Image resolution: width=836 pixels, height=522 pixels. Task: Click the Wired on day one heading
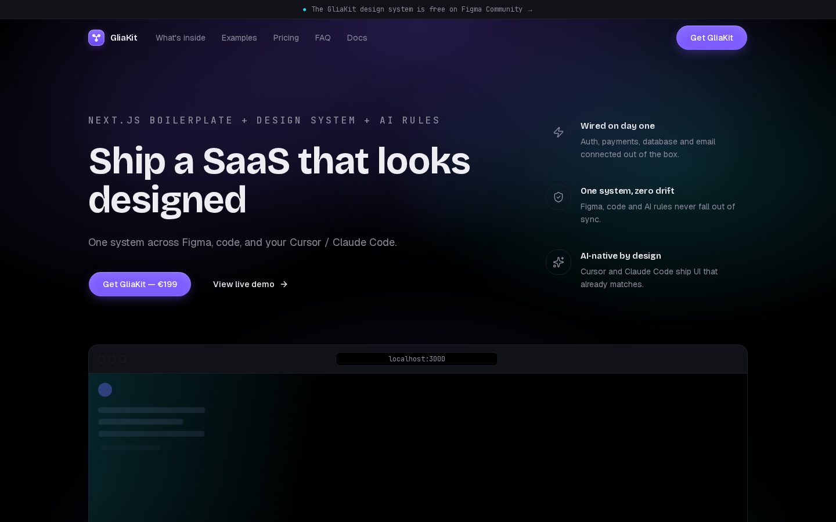pos(618,126)
